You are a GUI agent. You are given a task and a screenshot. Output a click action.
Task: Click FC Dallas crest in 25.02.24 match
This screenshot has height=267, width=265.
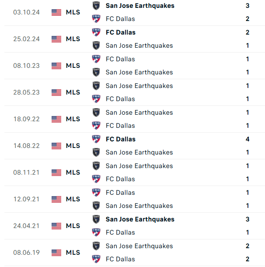(96, 32)
